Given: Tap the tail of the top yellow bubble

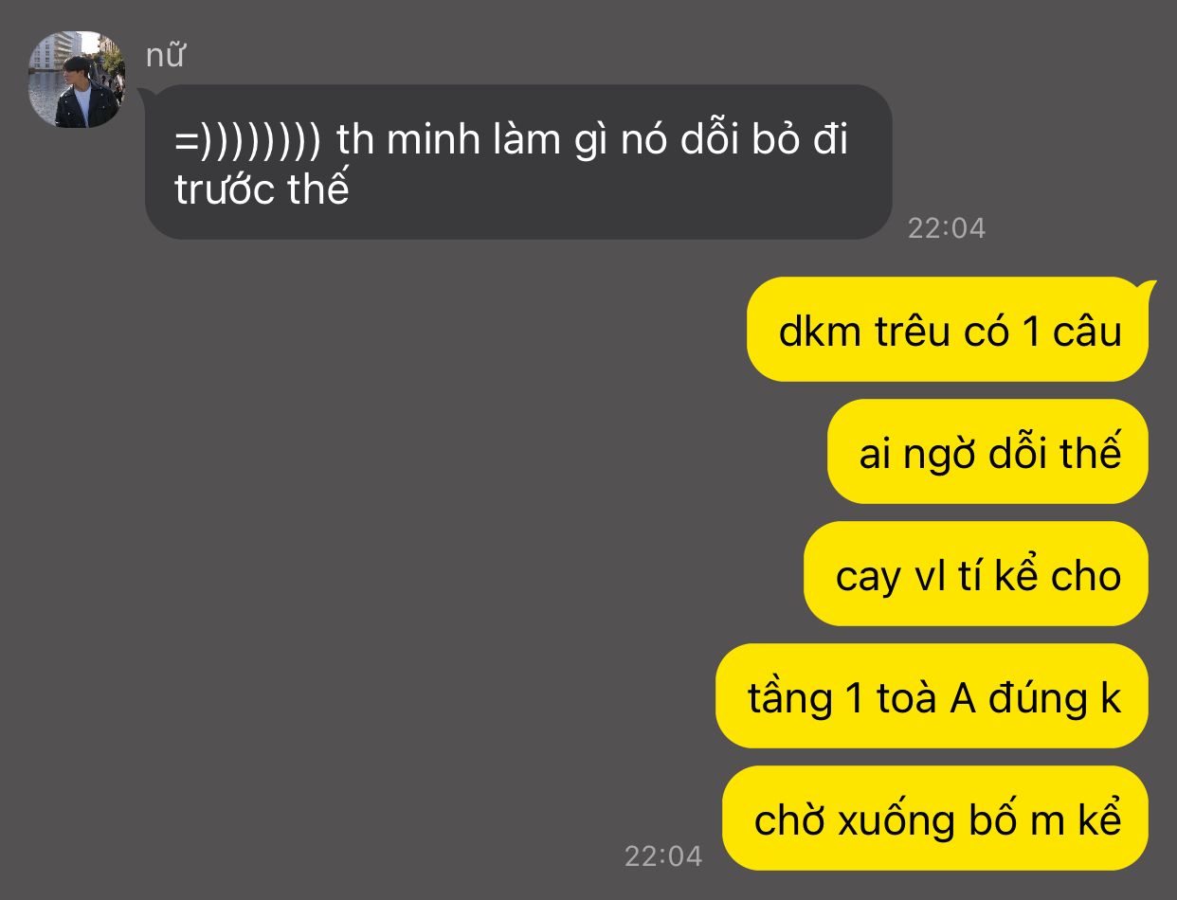Looking at the screenshot, I should coord(1147,289).
